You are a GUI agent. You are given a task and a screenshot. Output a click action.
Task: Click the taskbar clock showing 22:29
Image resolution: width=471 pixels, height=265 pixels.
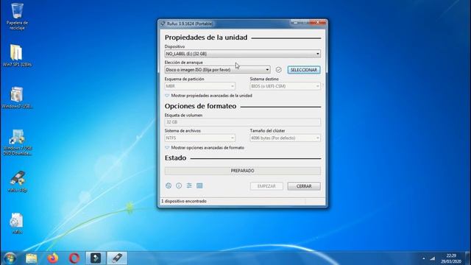451,258
